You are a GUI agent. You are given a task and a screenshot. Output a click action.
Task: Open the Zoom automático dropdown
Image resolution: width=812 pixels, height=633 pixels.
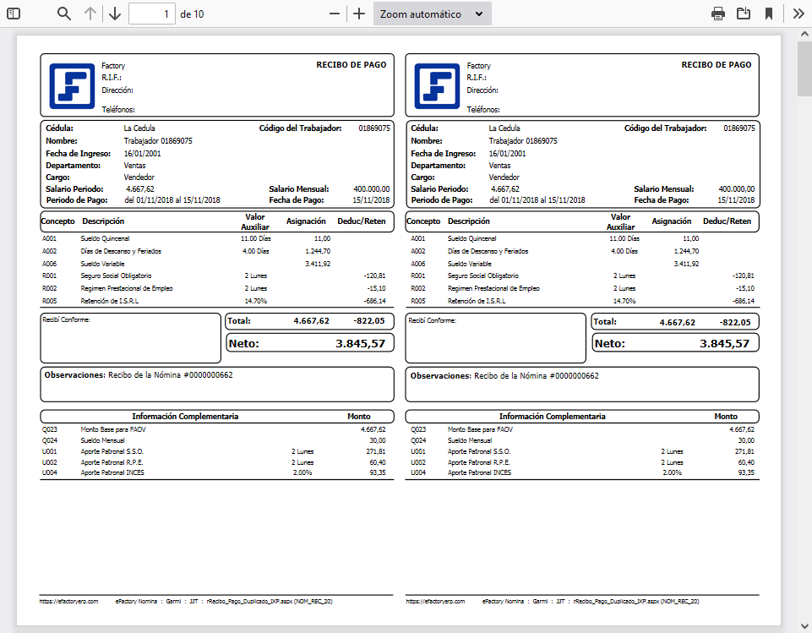point(432,14)
